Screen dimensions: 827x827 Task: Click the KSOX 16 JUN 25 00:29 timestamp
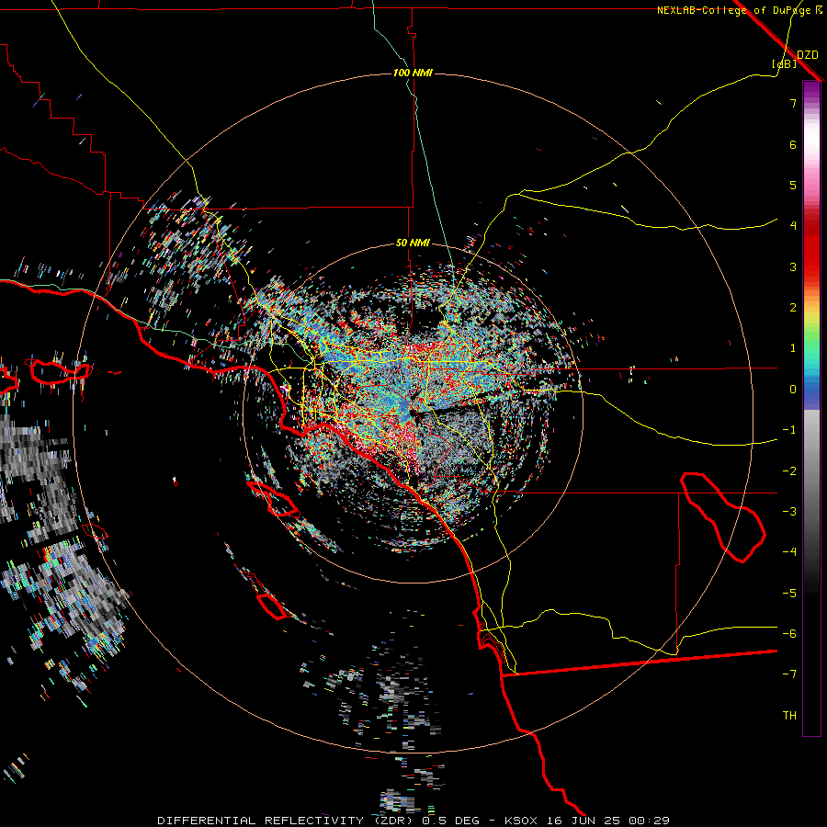pos(587,821)
